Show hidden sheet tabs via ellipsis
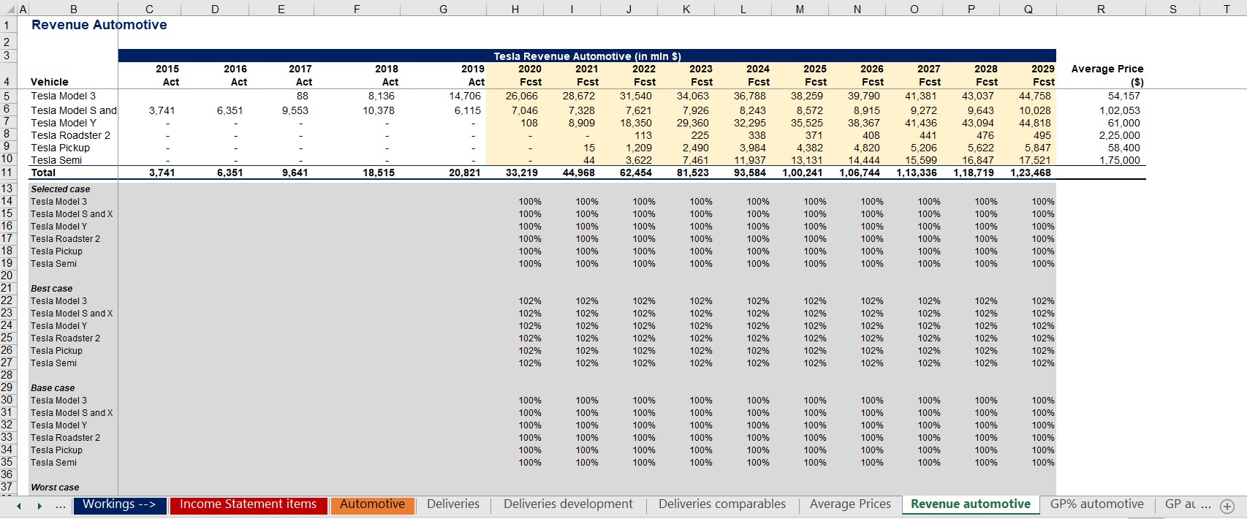 coord(60,506)
